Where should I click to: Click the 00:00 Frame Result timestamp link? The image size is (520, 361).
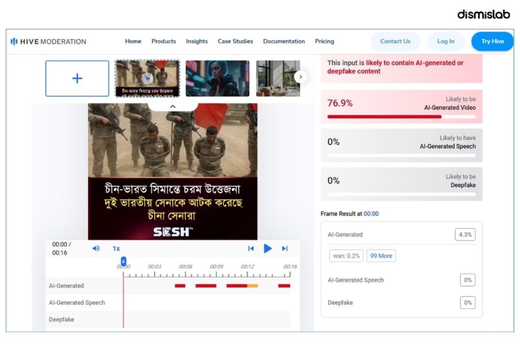[x=371, y=214]
